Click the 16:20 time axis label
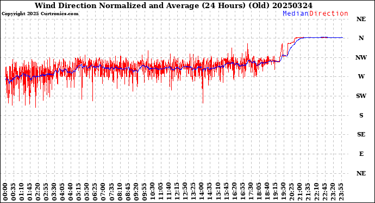Viewport: 375px width, 203px height. 234,192
